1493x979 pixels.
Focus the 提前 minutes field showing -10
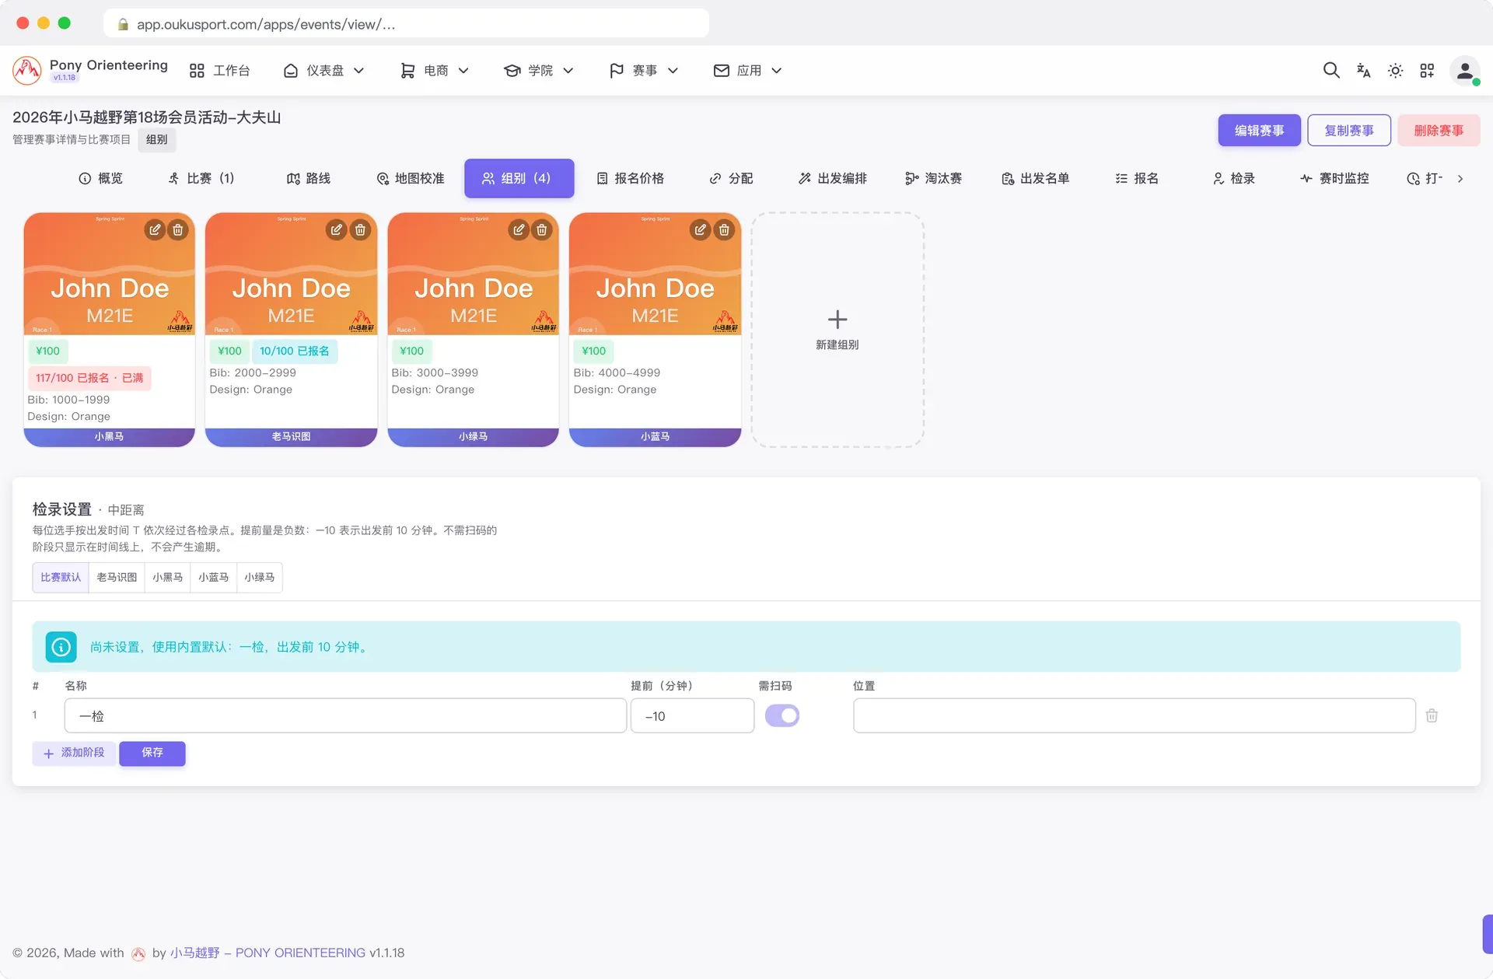(x=692, y=715)
